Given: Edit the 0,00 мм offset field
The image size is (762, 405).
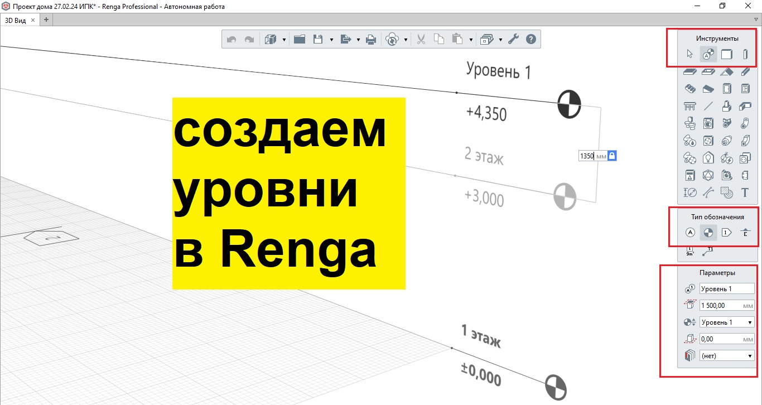Looking at the screenshot, I should point(727,339).
